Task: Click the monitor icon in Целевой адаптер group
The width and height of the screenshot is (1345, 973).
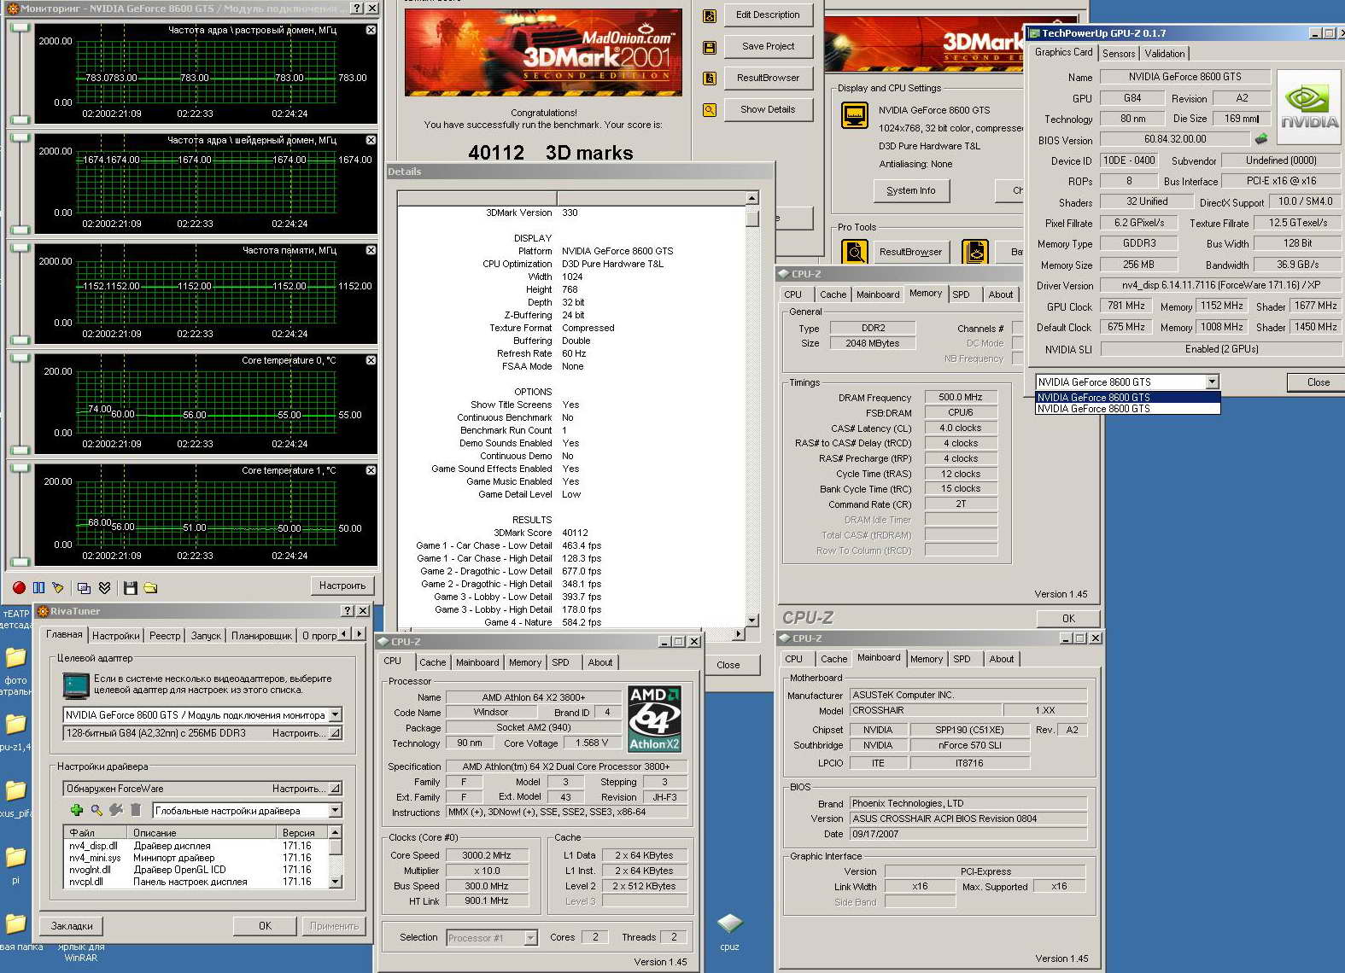Action: (76, 685)
